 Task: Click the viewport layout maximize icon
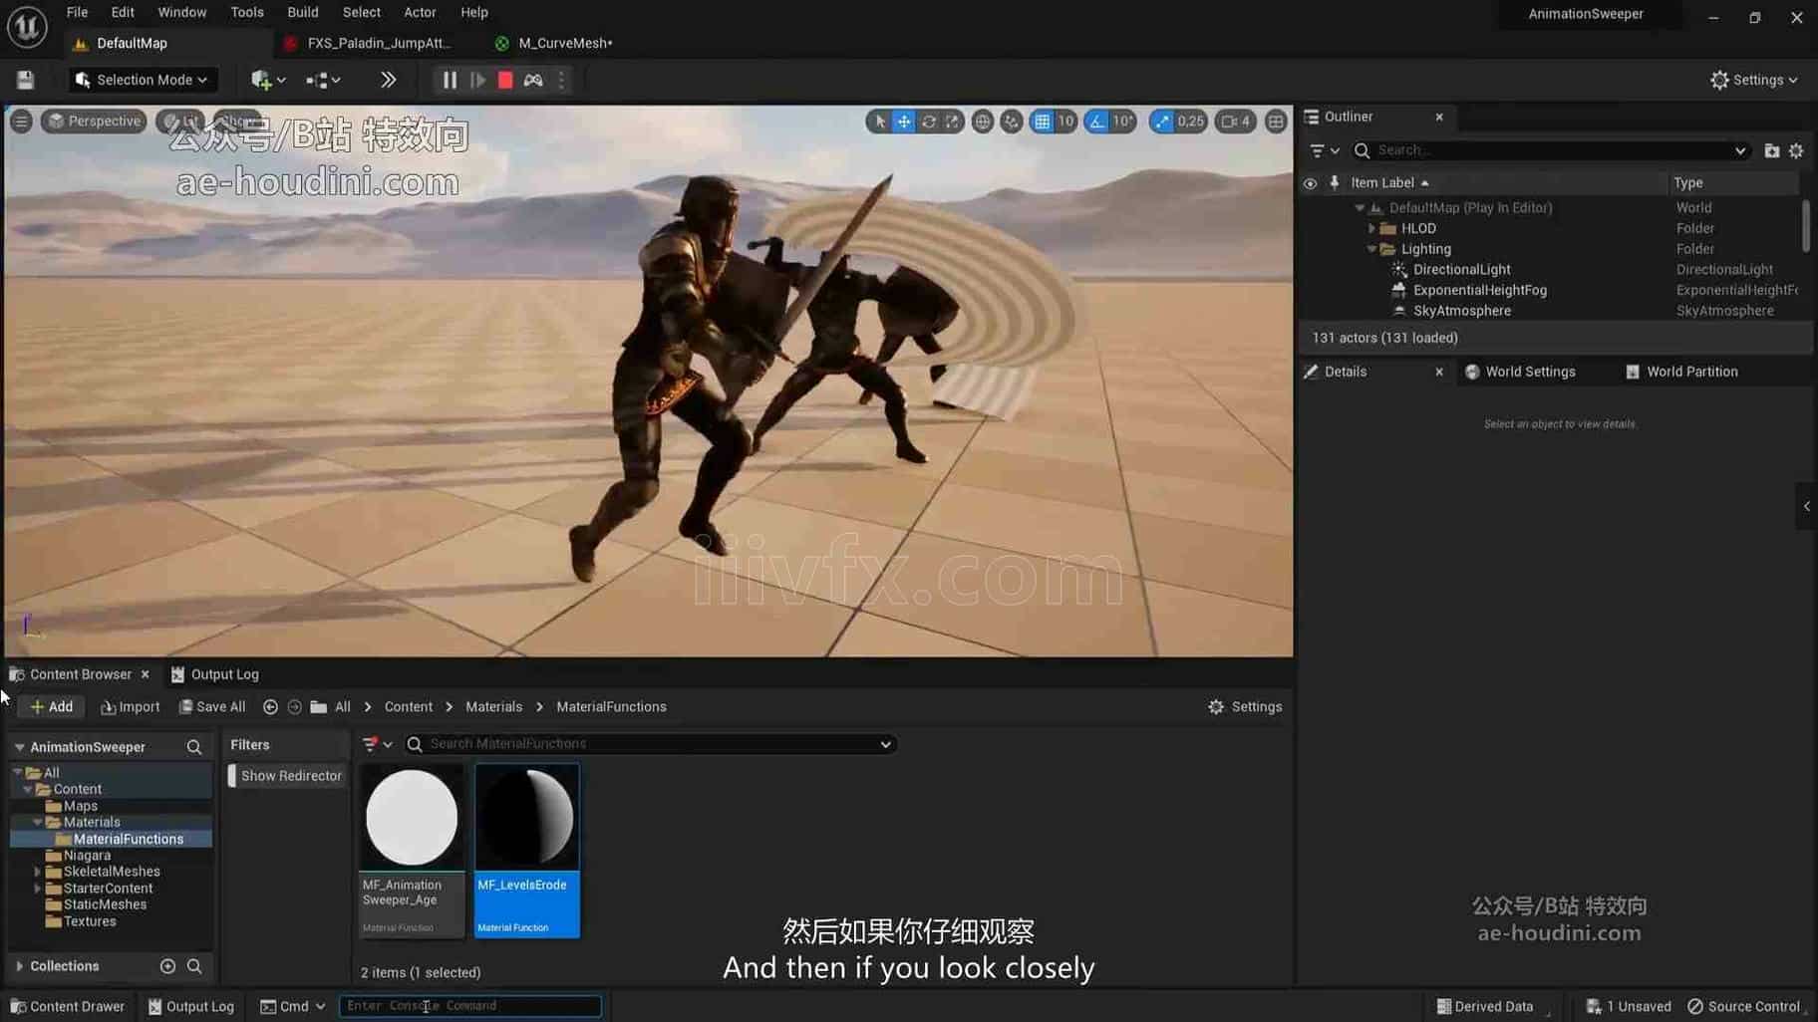[x=1275, y=122]
